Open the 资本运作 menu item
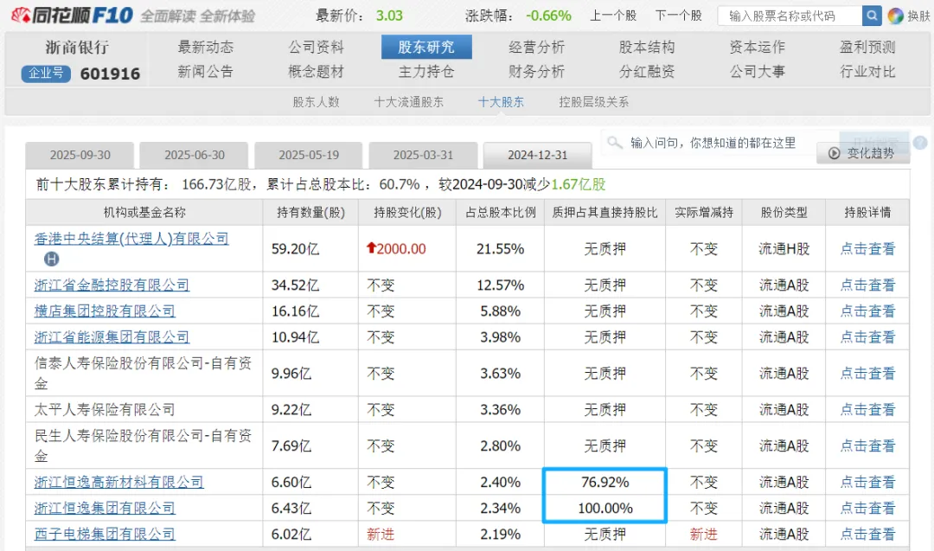Screen dimensions: 934x551 click(757, 47)
